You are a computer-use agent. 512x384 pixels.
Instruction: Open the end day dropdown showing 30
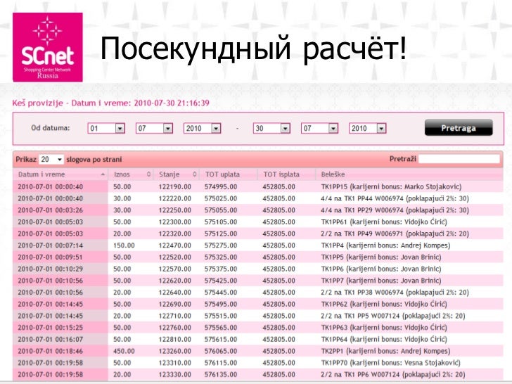[271, 128]
